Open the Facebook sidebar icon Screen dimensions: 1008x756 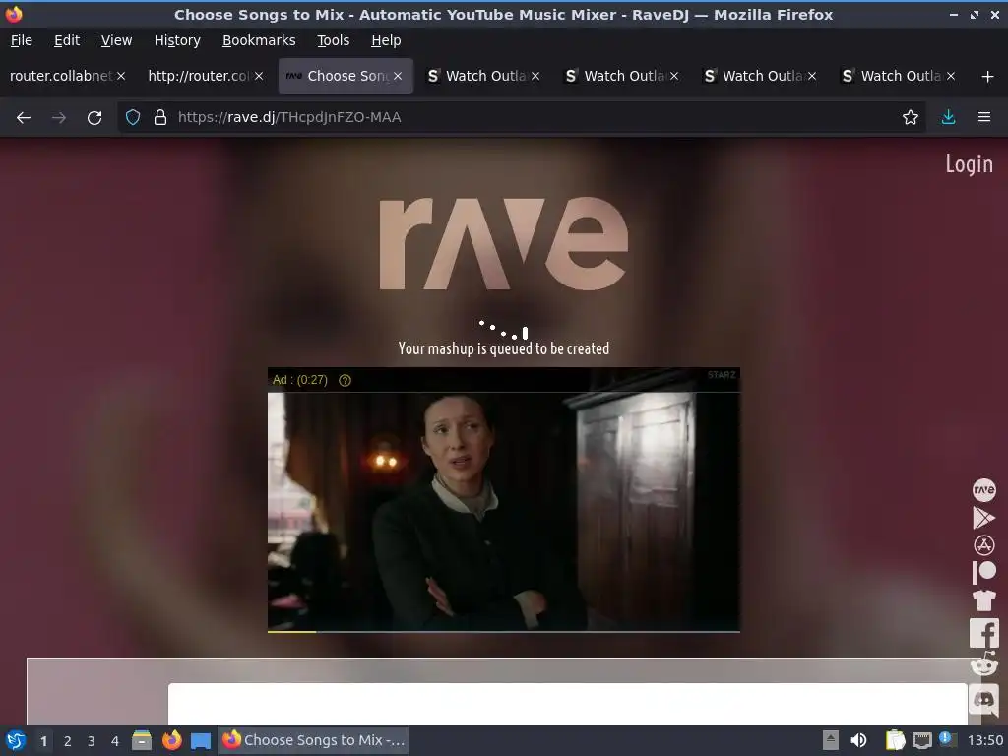coord(984,633)
